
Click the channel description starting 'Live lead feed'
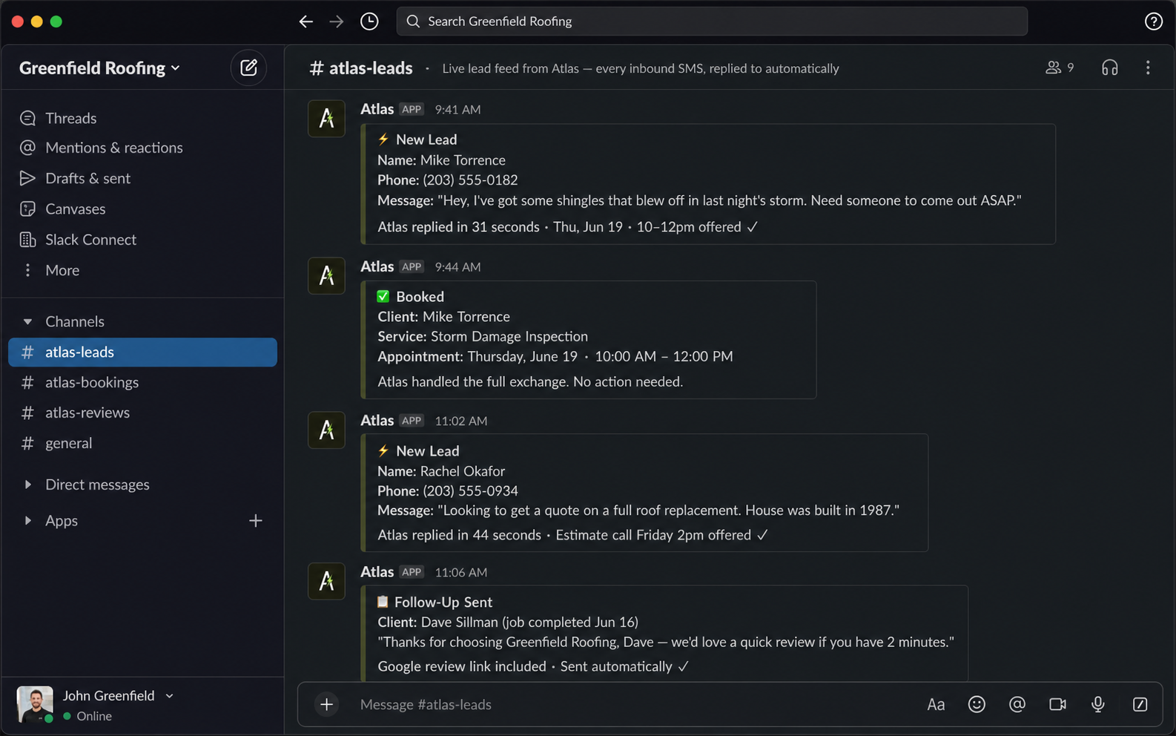641,68
